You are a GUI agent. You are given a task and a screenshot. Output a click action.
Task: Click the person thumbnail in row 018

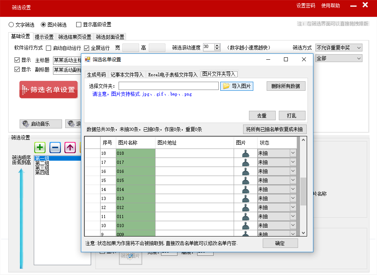point(245,153)
